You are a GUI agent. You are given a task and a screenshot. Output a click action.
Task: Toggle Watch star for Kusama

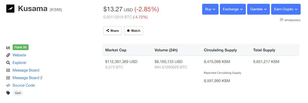133,30
